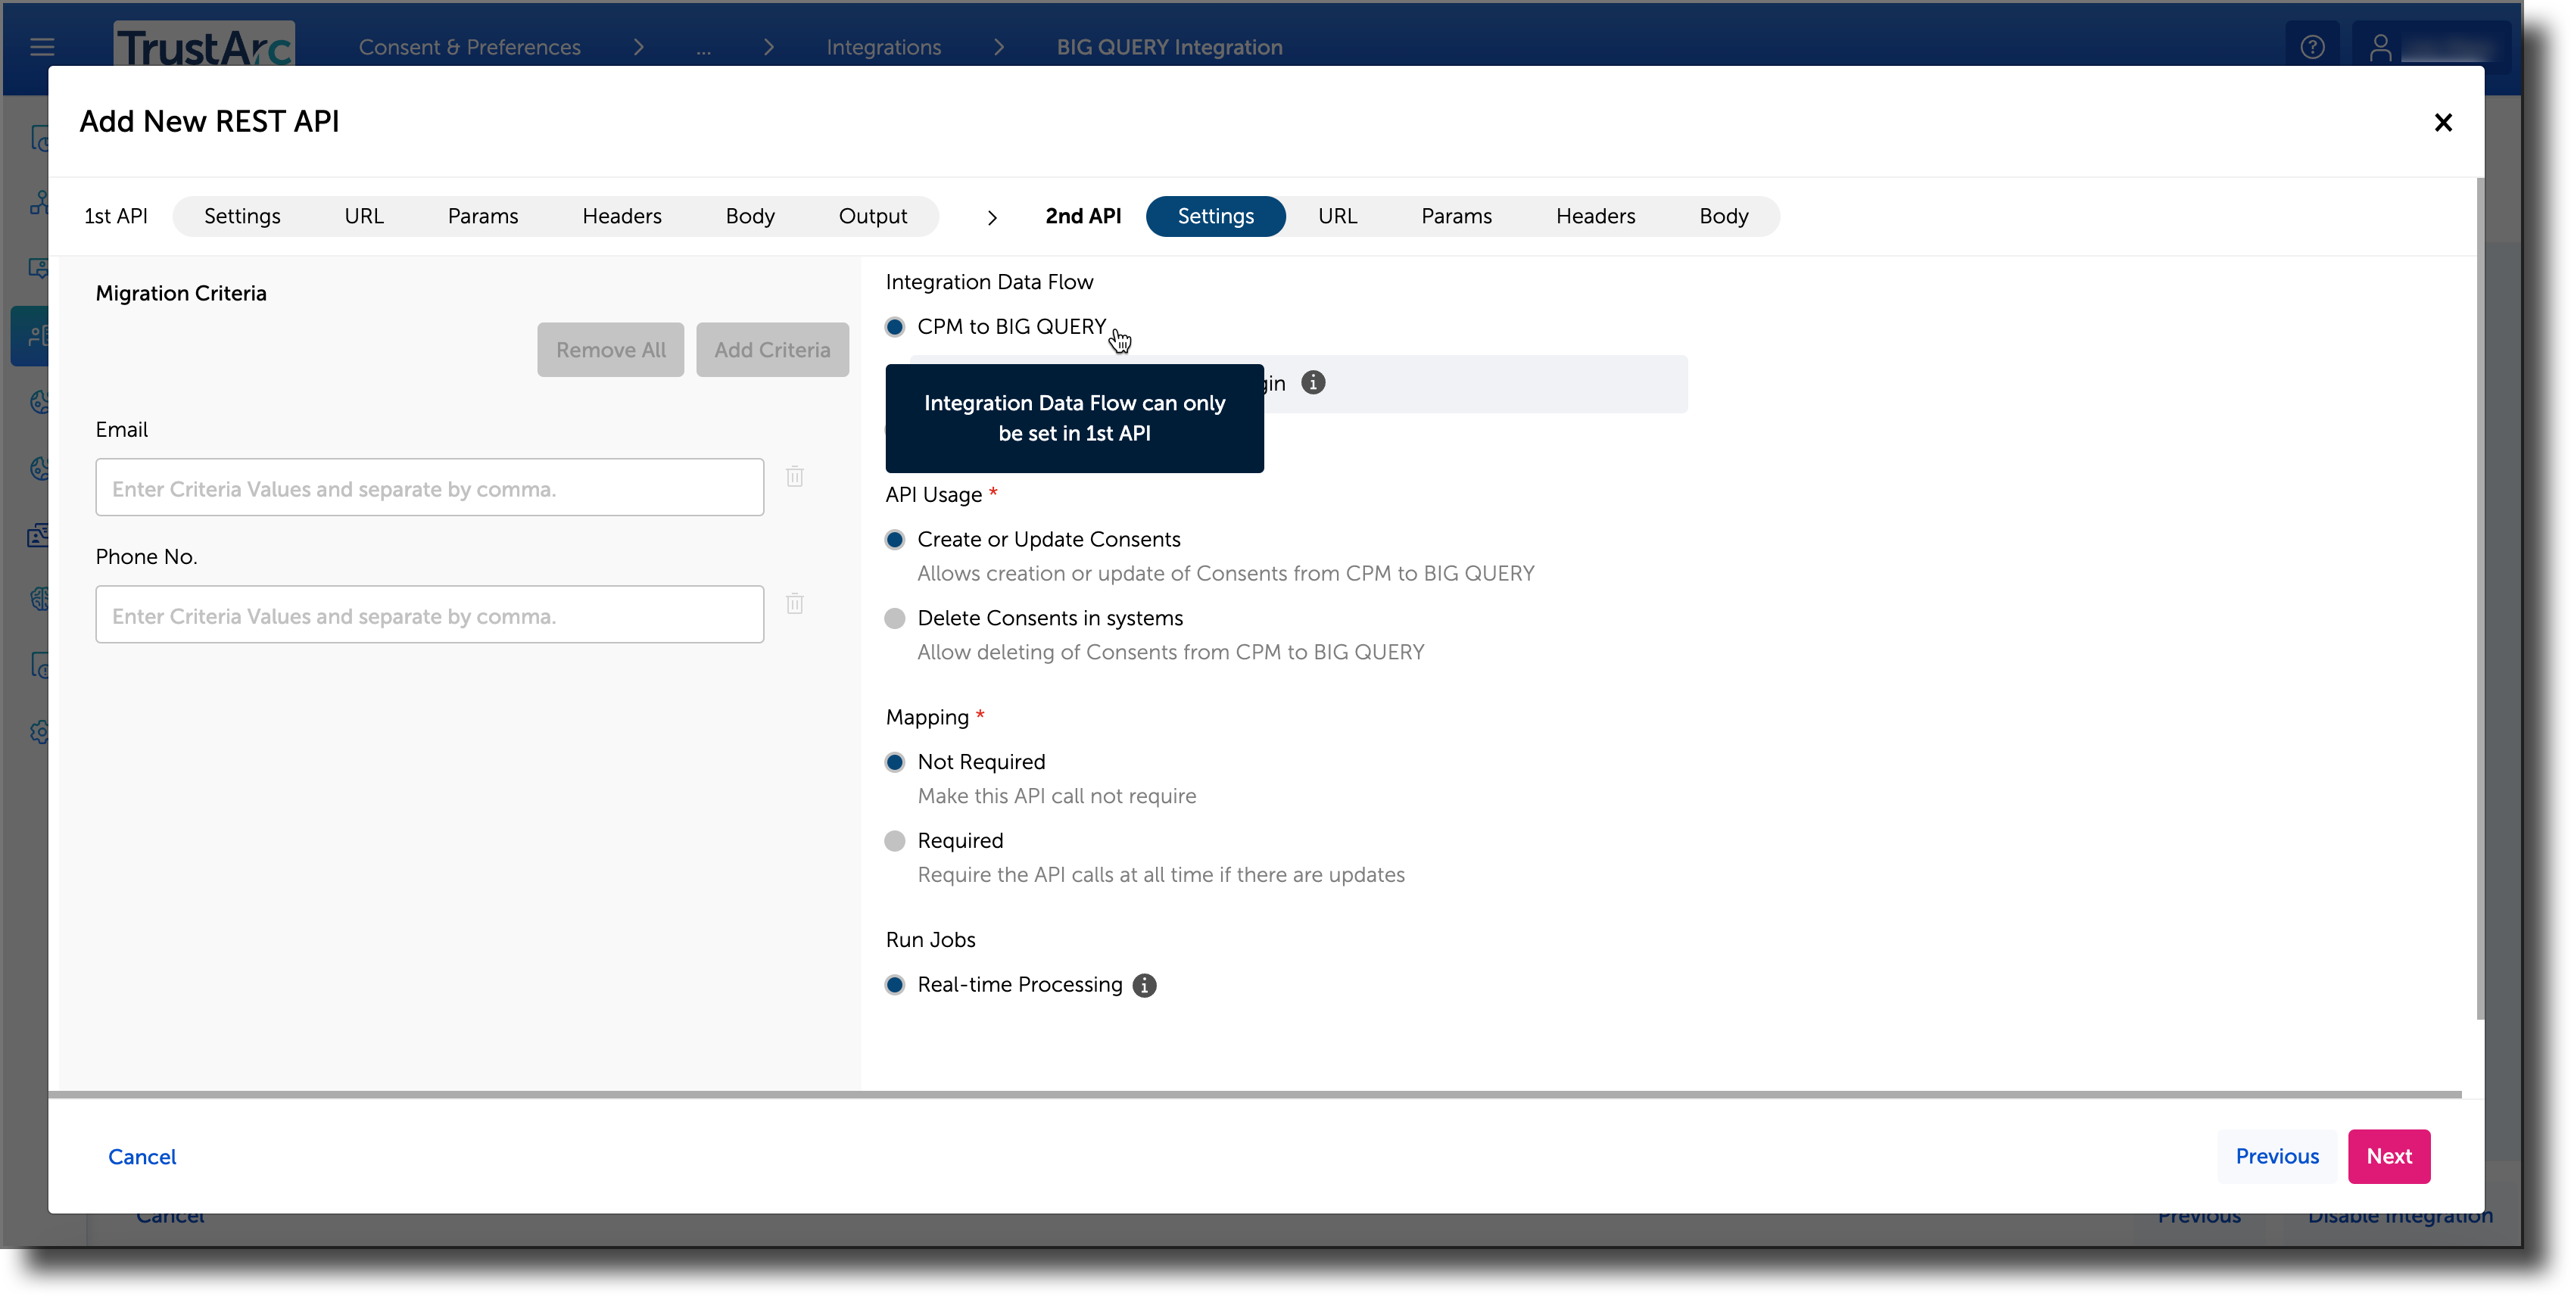Image resolution: width=2571 pixels, height=1296 pixels.
Task: Select Real-time Processing radio
Action: click(x=894, y=986)
